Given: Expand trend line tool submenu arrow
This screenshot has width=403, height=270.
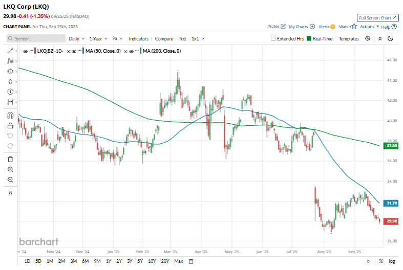Looking at the screenshot, I should (16, 51).
